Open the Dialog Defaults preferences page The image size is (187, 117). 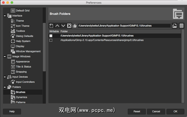pyautogui.click(x=25, y=36)
